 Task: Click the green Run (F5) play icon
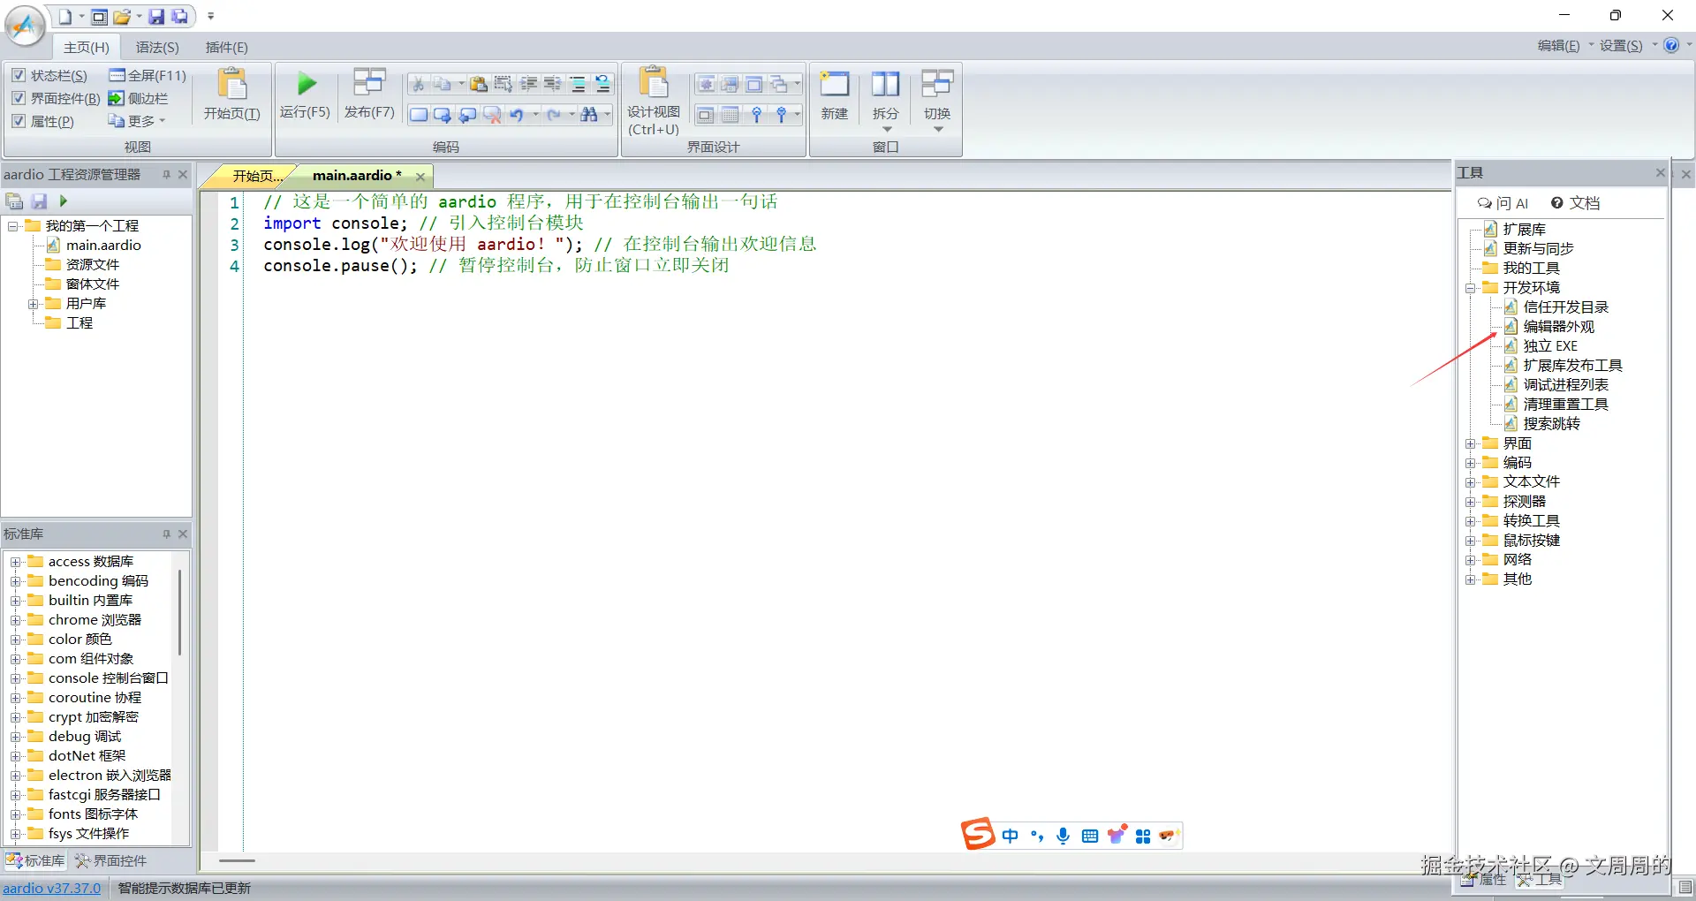[307, 84]
